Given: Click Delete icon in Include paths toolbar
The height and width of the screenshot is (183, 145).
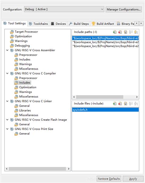Looking at the screenshot, I should pyautogui.click(x=120, y=32).
